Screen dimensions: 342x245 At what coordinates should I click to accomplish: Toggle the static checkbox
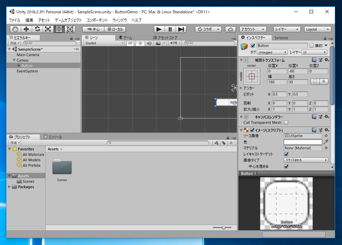[x=312, y=45]
